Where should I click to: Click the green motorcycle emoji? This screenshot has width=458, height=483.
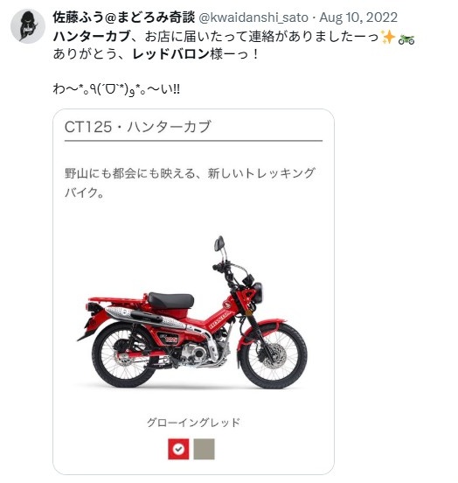[406, 38]
